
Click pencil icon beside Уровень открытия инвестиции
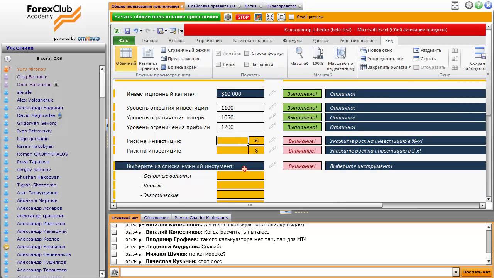pyautogui.click(x=272, y=107)
